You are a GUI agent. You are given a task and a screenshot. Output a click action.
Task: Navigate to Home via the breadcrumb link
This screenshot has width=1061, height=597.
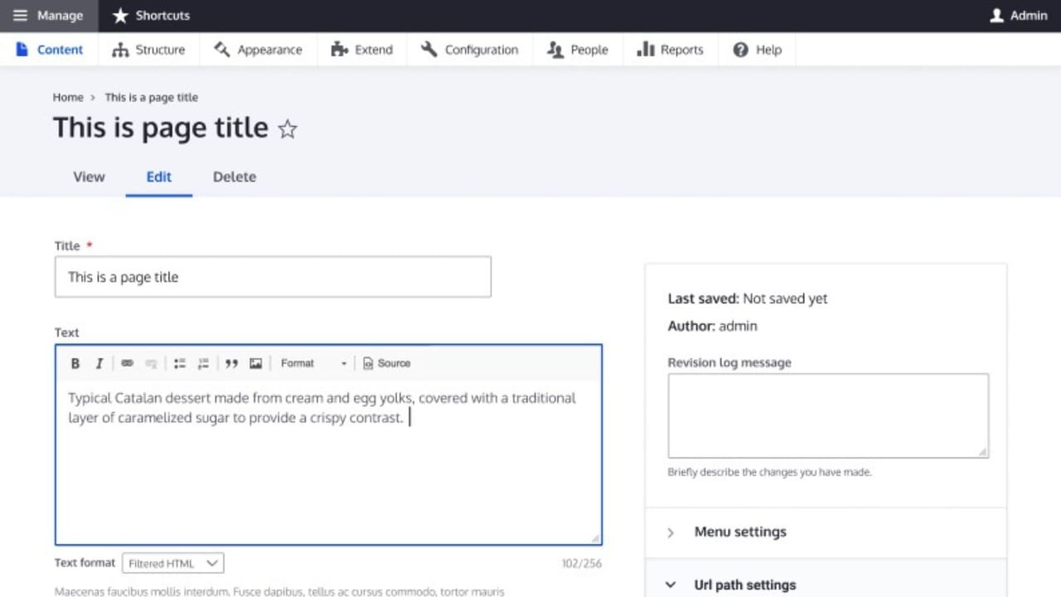(68, 97)
